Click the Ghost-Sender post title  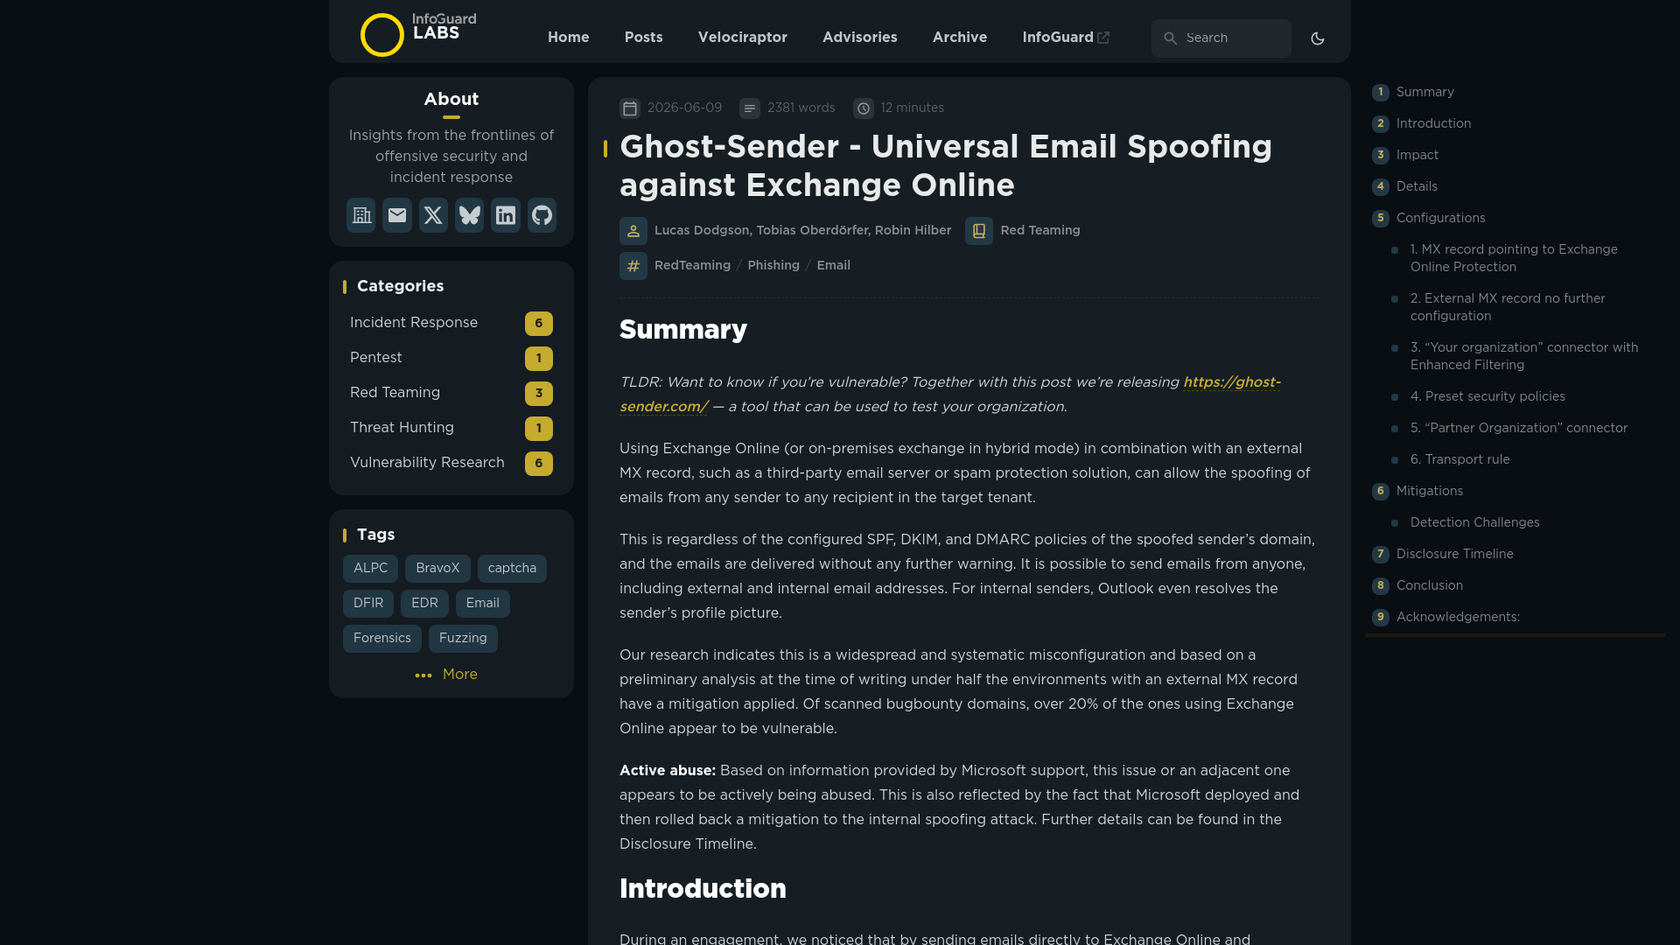946,166
